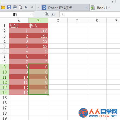Select cell containing 100
Viewport: 120px width, 120px height.
(x=38, y=31)
